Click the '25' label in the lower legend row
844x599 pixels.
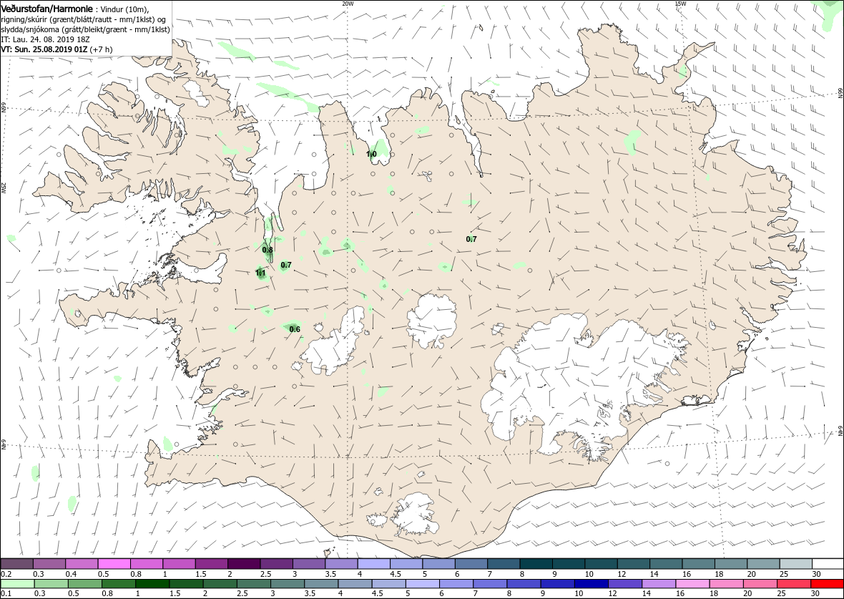pyautogui.click(x=780, y=593)
